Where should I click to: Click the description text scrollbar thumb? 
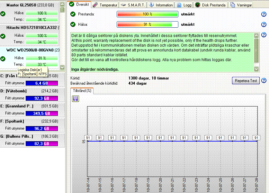(x=256, y=51)
